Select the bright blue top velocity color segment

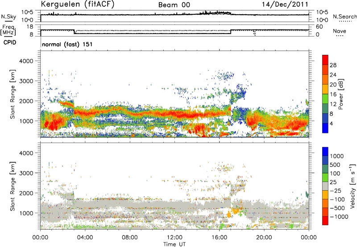point(325,152)
